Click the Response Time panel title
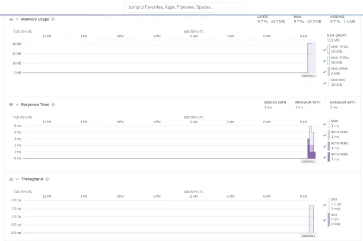 coord(35,105)
